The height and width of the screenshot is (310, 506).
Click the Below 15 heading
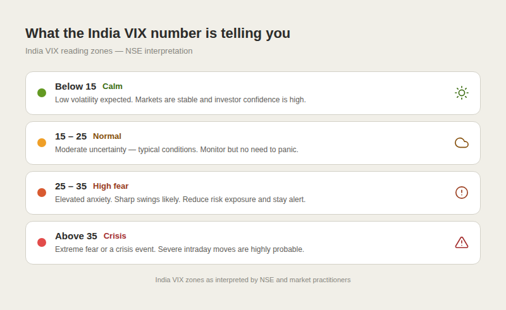pyautogui.click(x=75, y=86)
